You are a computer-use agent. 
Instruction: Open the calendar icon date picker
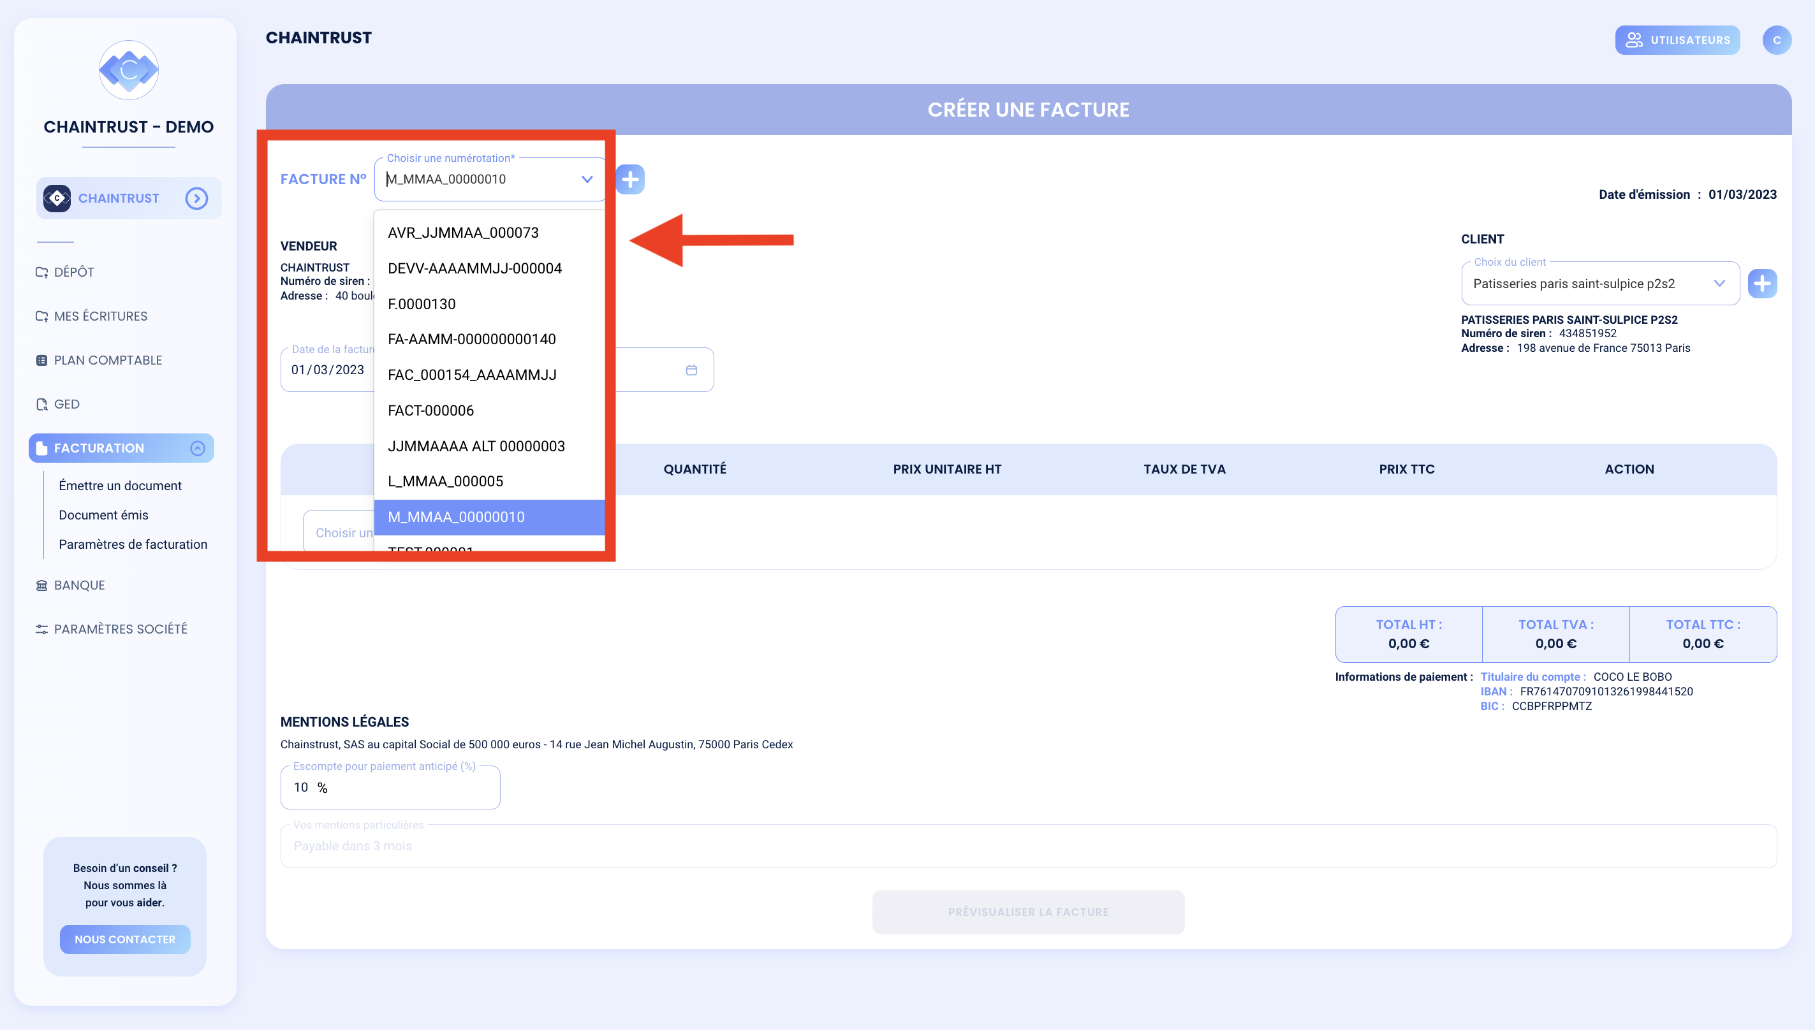pos(691,370)
